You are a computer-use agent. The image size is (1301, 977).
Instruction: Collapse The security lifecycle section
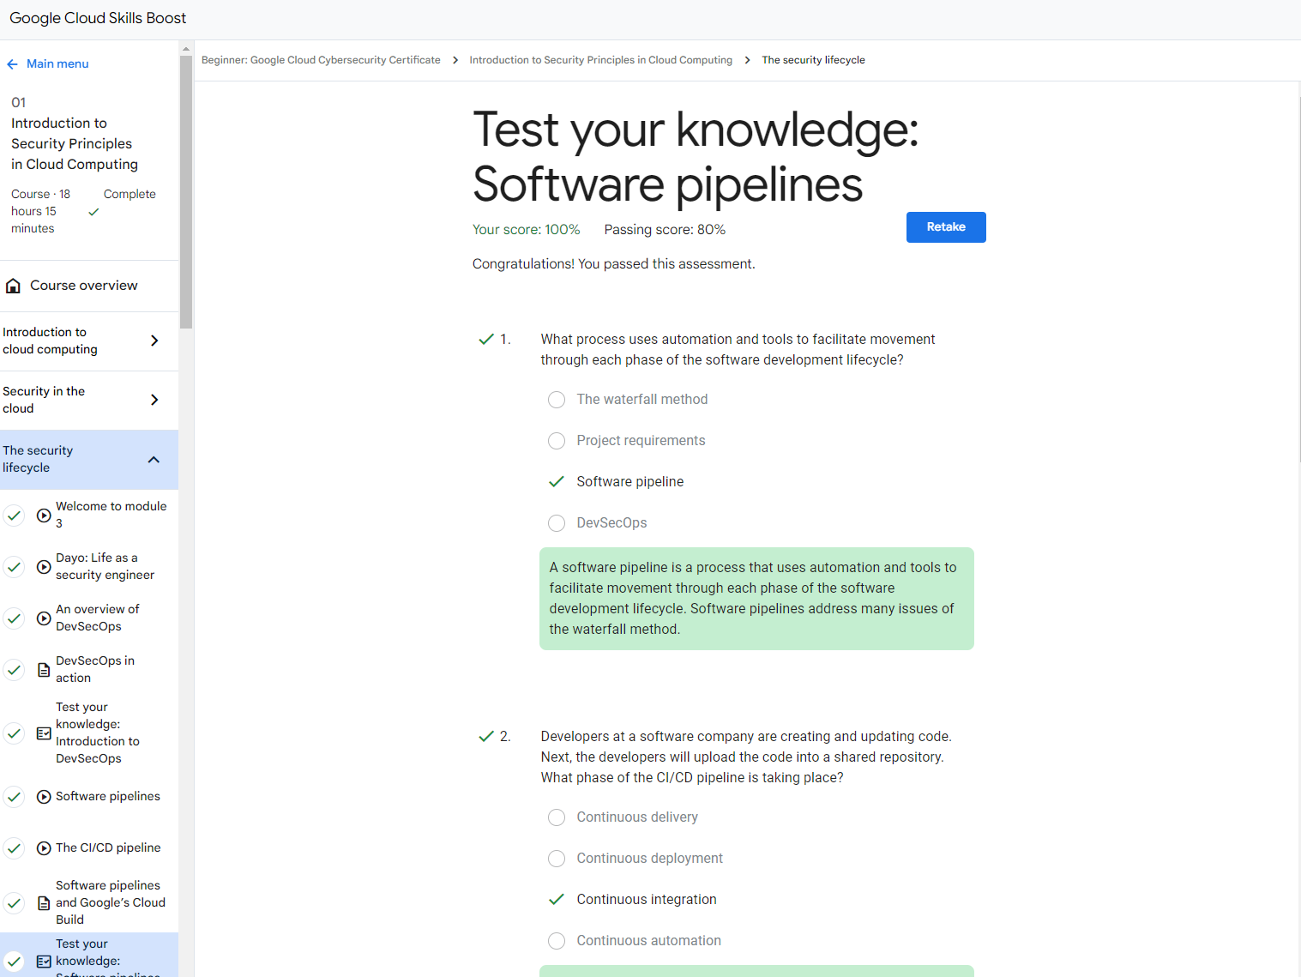(x=154, y=460)
